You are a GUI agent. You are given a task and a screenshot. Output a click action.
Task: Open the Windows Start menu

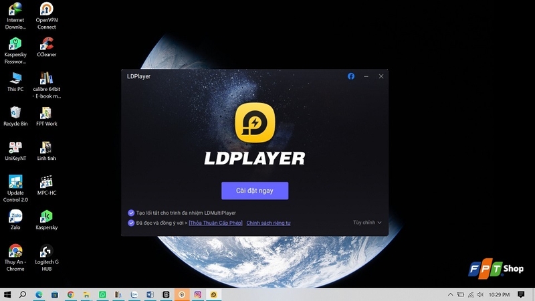pyautogui.click(x=7, y=294)
